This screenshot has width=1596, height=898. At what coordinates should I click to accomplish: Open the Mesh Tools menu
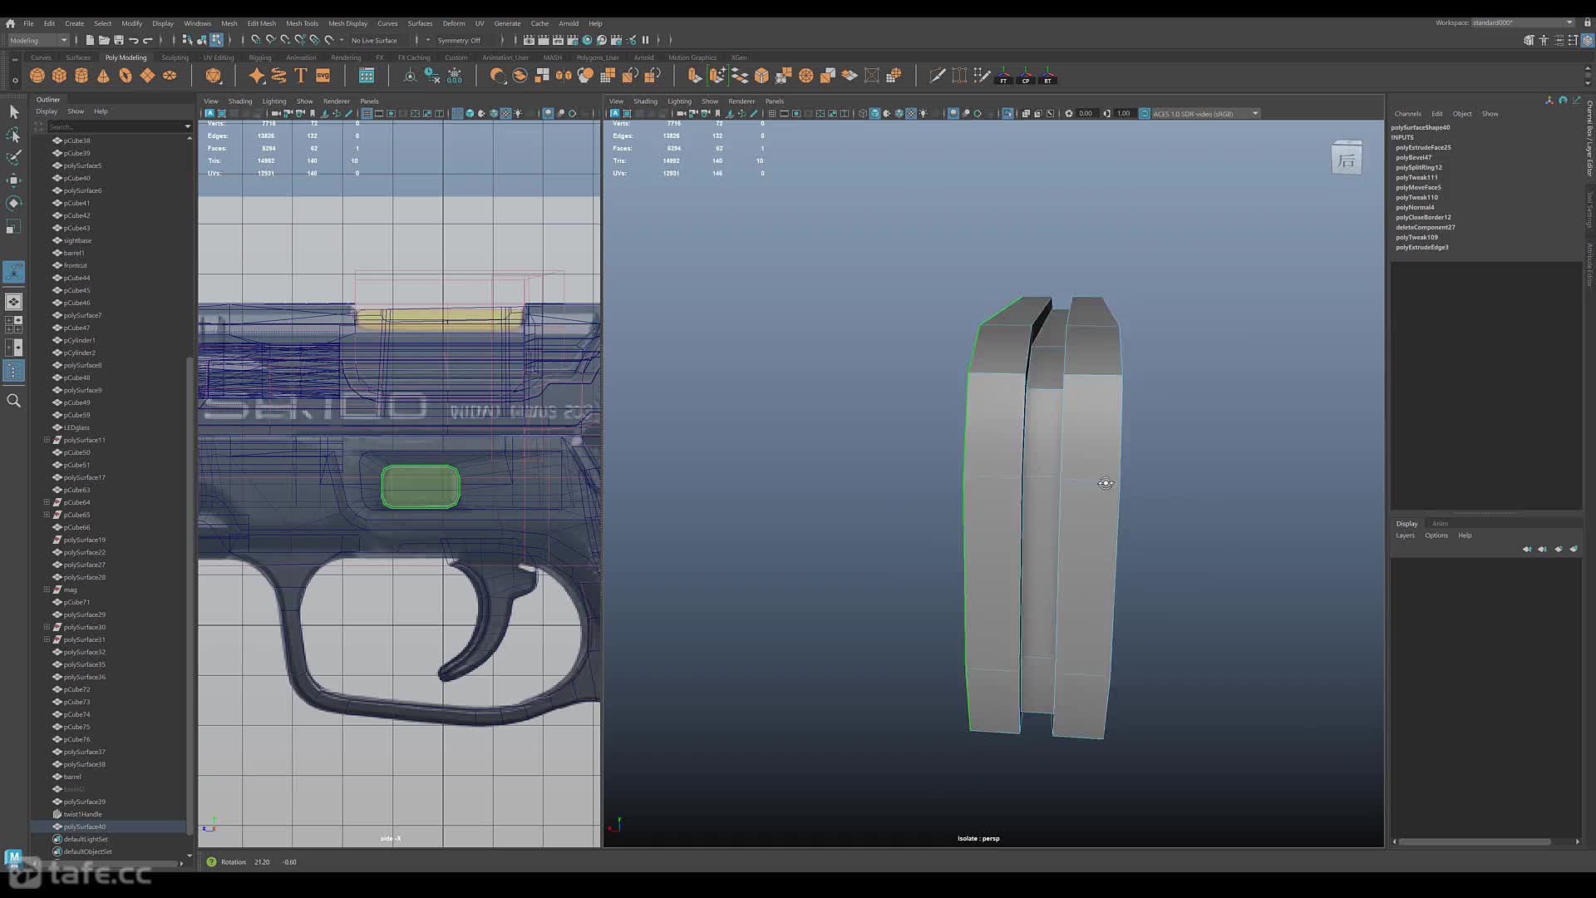tap(302, 23)
